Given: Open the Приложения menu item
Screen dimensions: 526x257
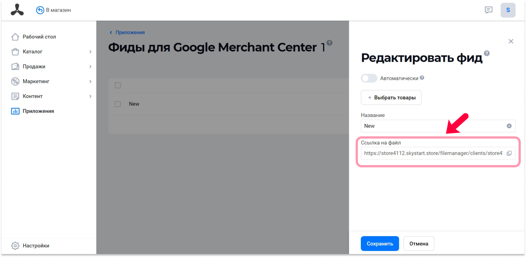Looking at the screenshot, I should tap(38, 111).
